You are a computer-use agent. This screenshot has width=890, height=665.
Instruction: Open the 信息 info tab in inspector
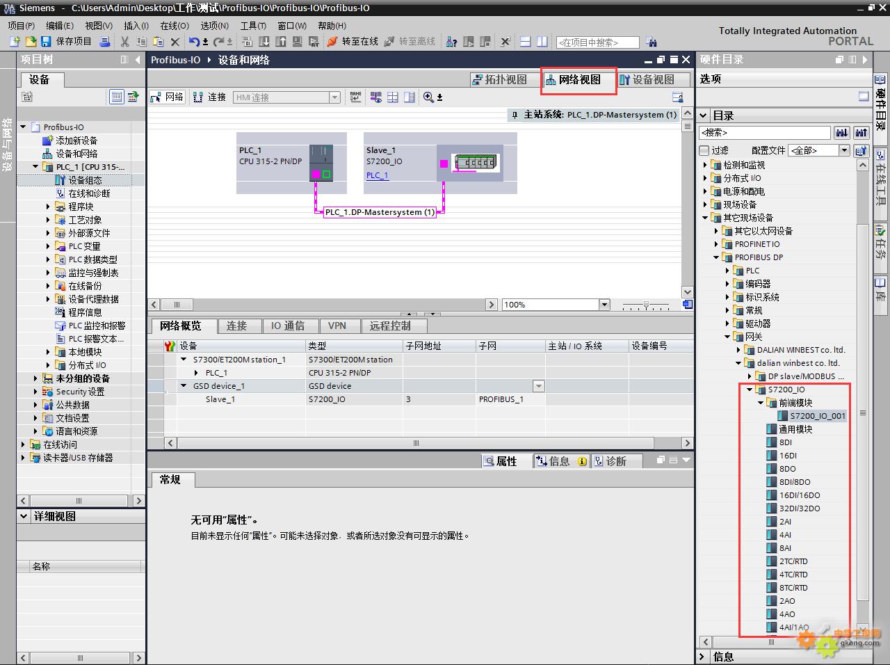tap(563, 461)
